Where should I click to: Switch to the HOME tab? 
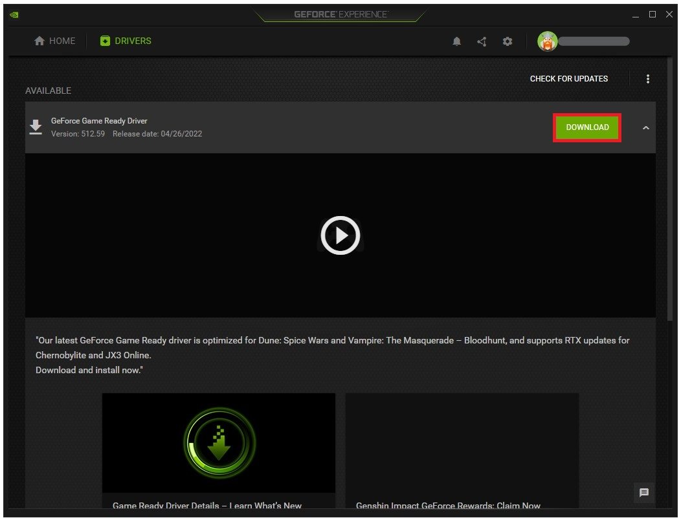point(54,41)
